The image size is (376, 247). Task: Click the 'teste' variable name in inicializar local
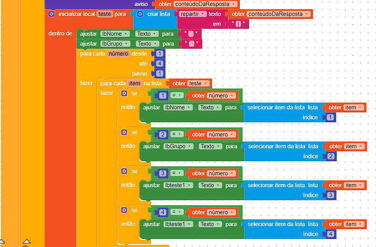point(104,14)
